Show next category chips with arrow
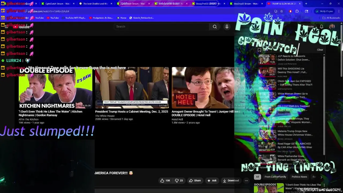This screenshot has height=193, width=343. tap(321, 177)
